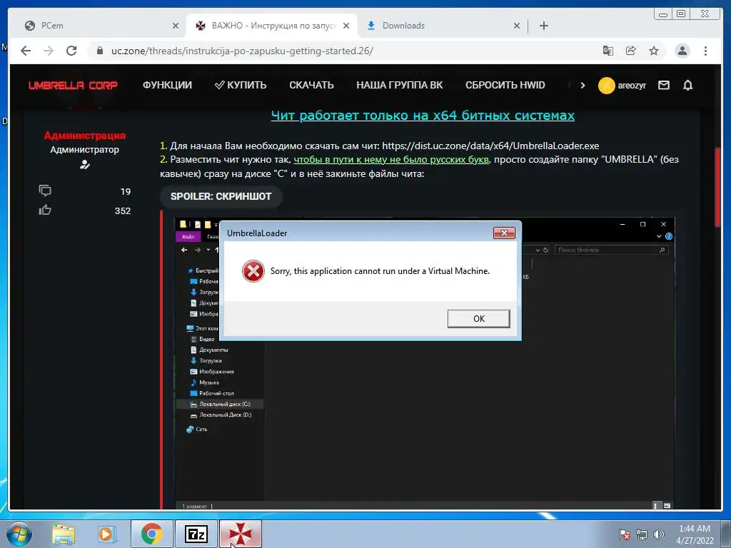This screenshot has height=548, width=731.
Task: Open the КУПИТЬ menu item
Action: coord(240,86)
